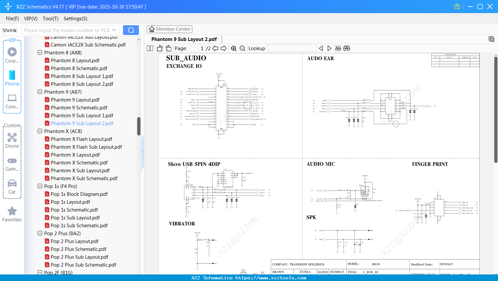Select the two-page view icon
This screenshot has height=281, width=498.
pyautogui.click(x=149, y=48)
